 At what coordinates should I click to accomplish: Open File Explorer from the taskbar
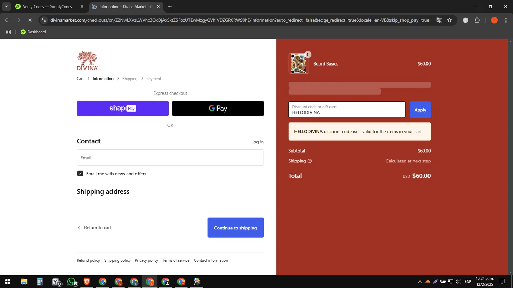coord(24,282)
